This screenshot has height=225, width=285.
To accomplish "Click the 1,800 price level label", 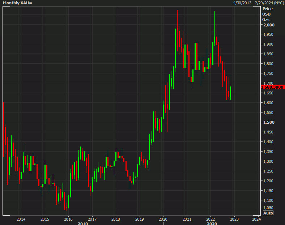I will [268, 64].
